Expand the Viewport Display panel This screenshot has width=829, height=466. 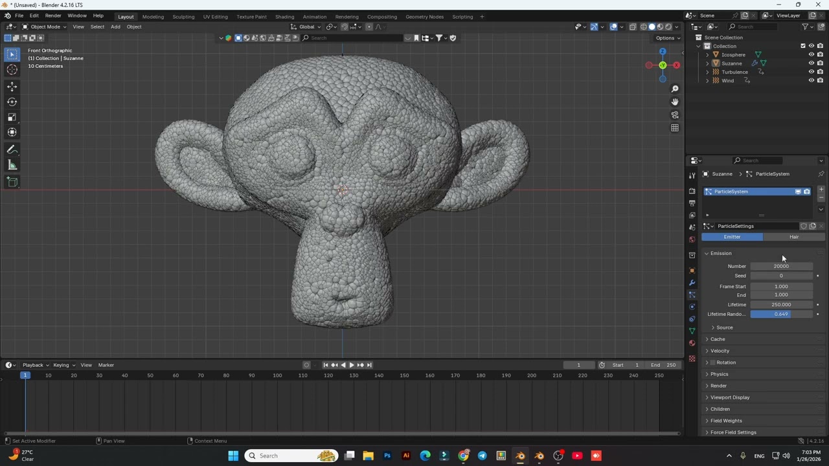(729, 397)
